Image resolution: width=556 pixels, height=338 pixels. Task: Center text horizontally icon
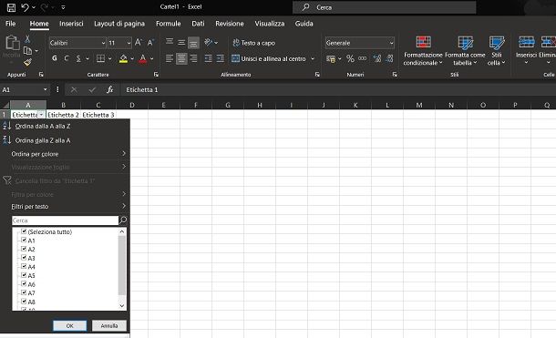[181, 58]
